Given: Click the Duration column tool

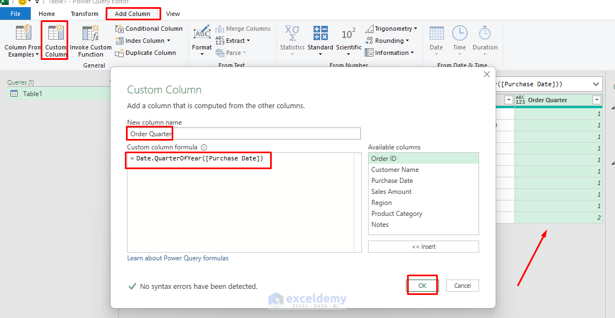Looking at the screenshot, I should tap(485, 40).
